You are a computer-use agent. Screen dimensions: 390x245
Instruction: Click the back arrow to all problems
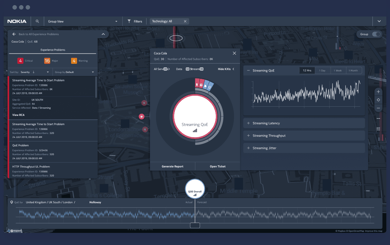coord(14,34)
